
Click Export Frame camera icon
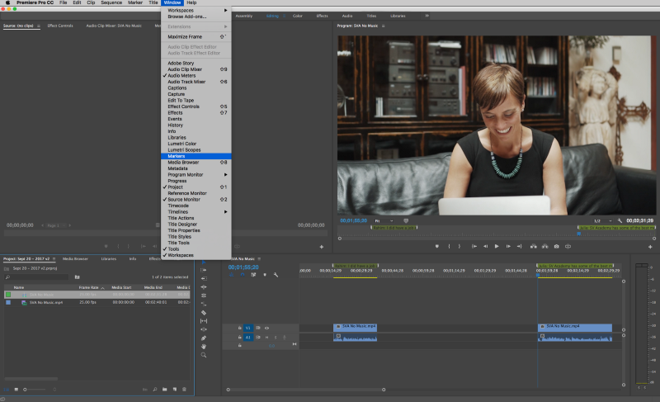click(556, 246)
